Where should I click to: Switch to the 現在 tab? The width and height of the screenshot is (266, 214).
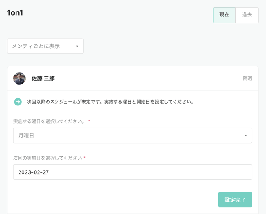point(224,15)
